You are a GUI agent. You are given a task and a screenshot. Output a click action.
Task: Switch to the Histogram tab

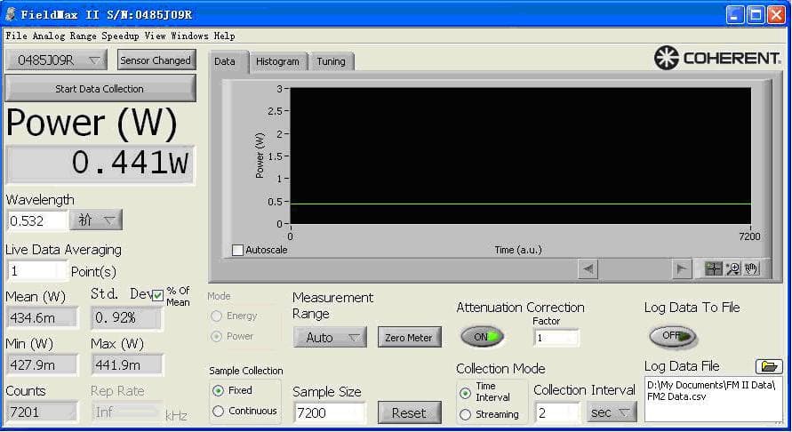click(277, 61)
